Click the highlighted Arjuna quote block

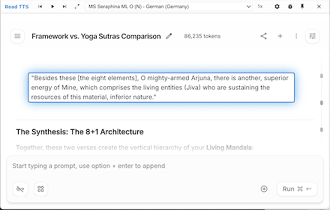pyautogui.click(x=161, y=88)
